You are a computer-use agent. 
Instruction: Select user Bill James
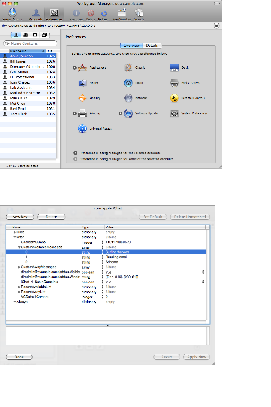pos(28,61)
